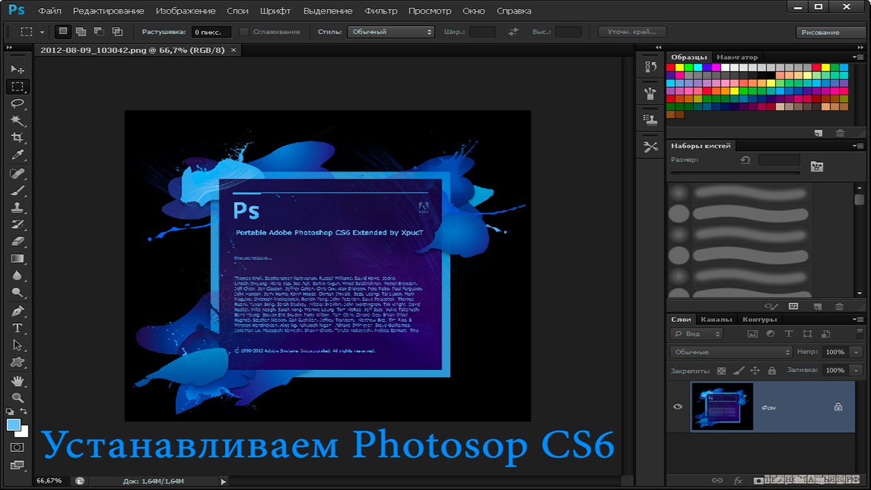This screenshot has width=871, height=490.
Task: Select the Dodge tool
Action: click(18, 293)
